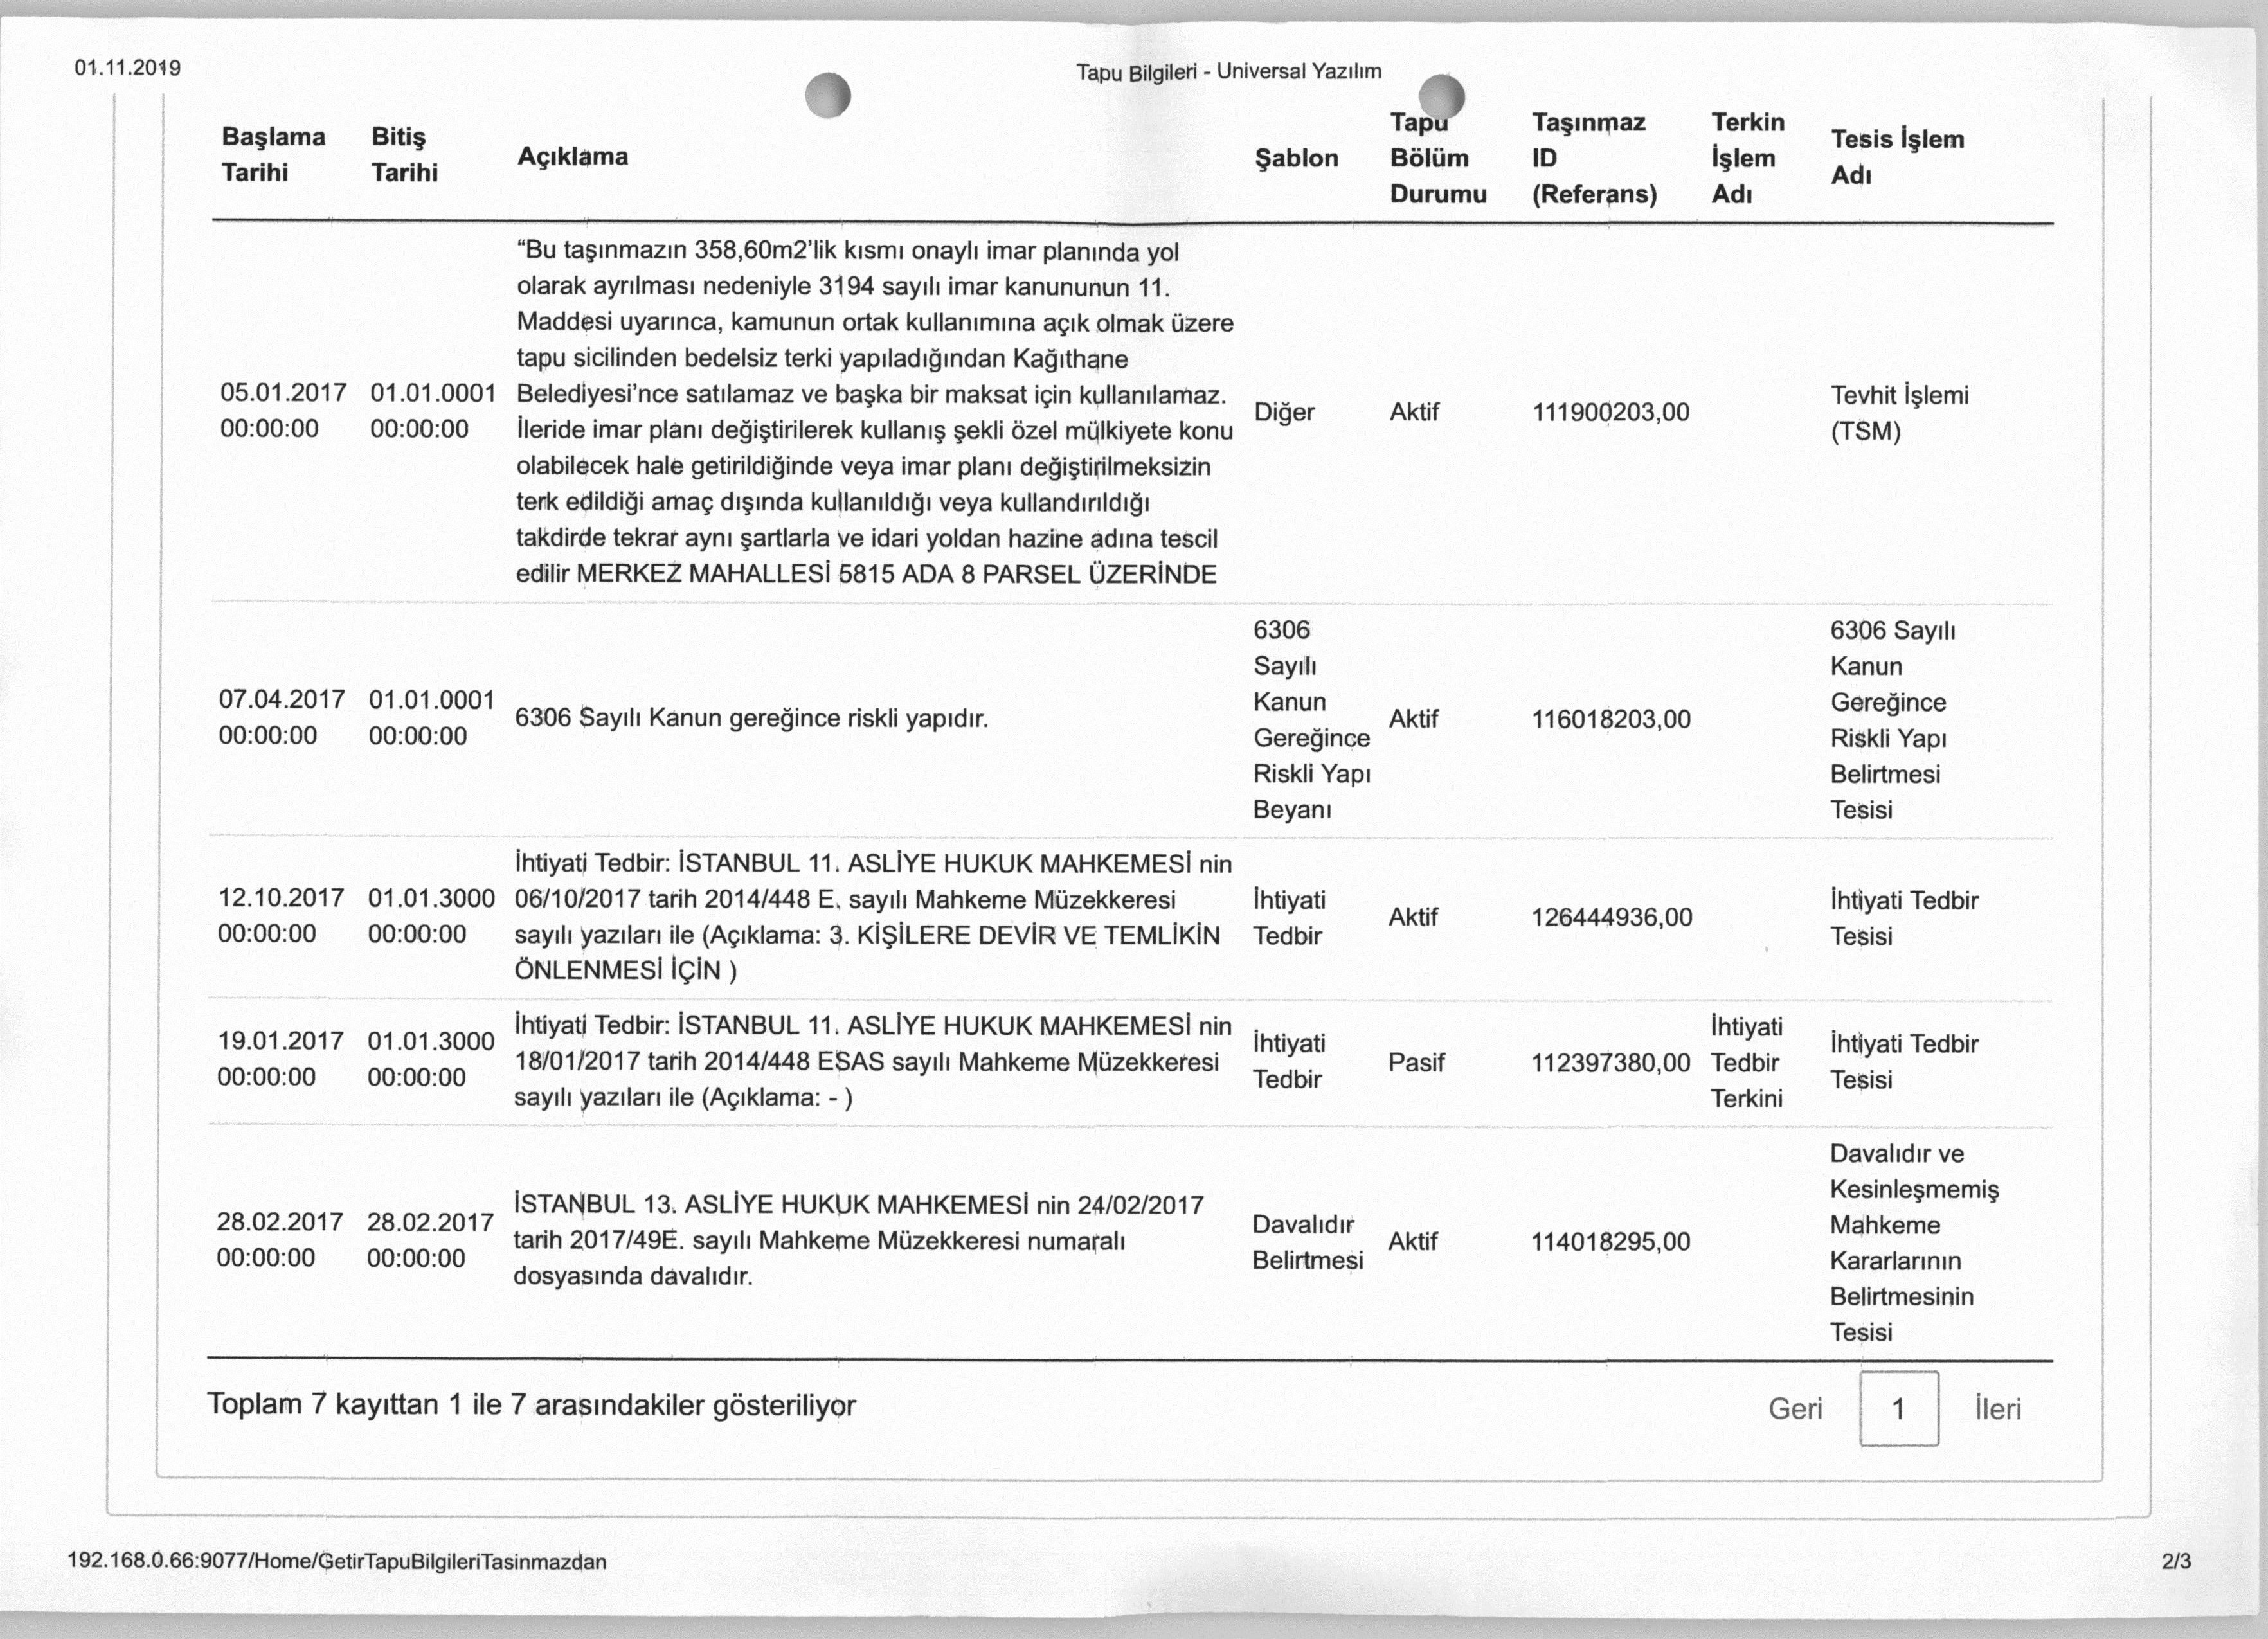2268x1639 pixels.
Task: Click Taşınmaz ID 114018295,00
Action: click(x=1611, y=1241)
